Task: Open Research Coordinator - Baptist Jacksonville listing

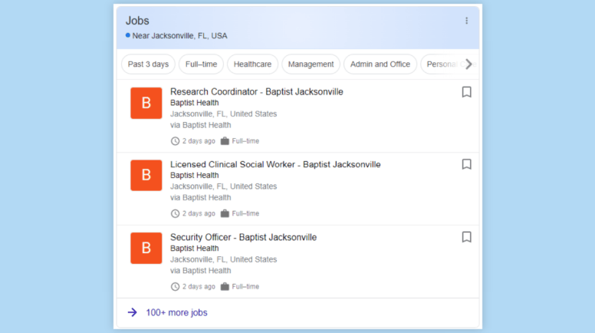Action: point(257,92)
